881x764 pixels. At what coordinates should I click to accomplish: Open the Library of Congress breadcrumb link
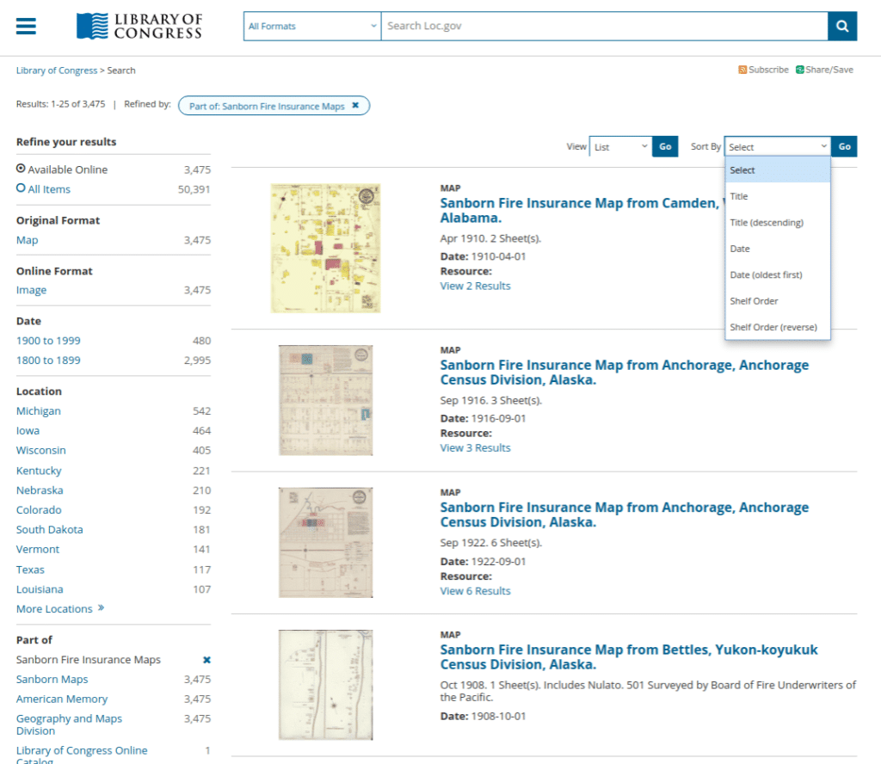[x=57, y=70]
